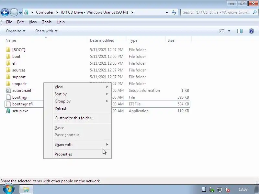This screenshot has height=194, width=259.
Task: Select the sources folder icon
Action: coord(8,70)
